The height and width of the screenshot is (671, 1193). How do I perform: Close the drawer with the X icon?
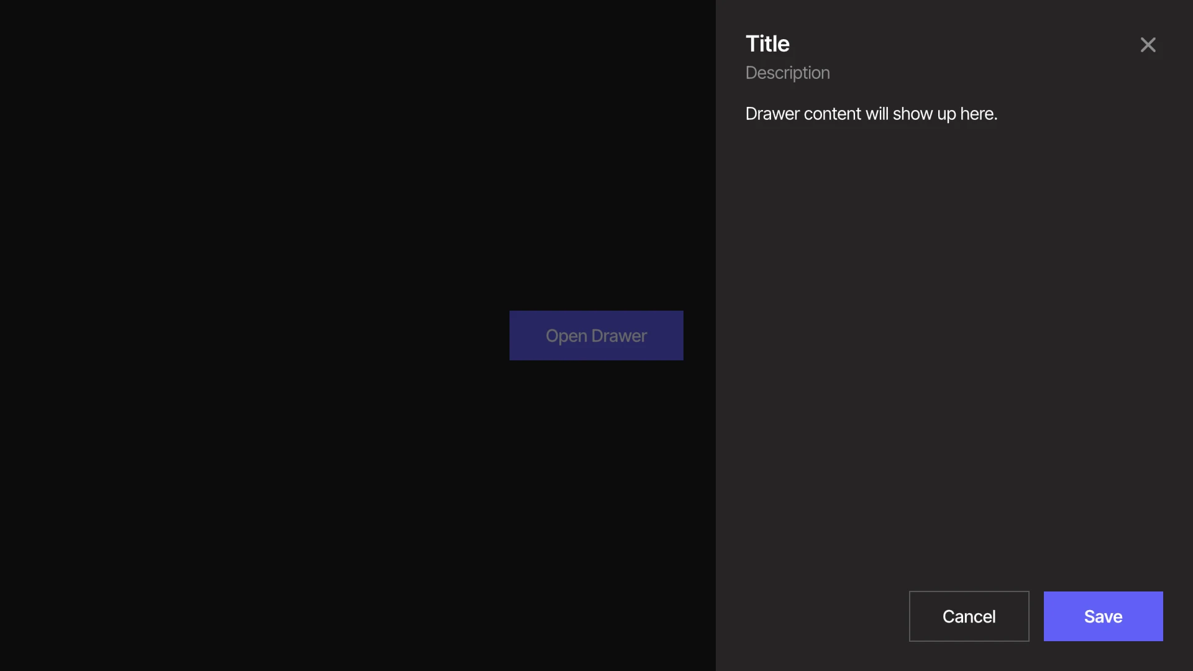[1148, 45]
